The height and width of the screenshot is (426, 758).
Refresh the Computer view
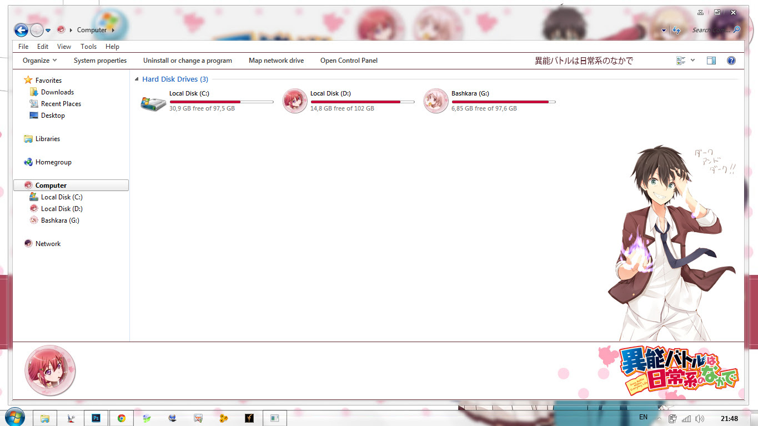(676, 30)
